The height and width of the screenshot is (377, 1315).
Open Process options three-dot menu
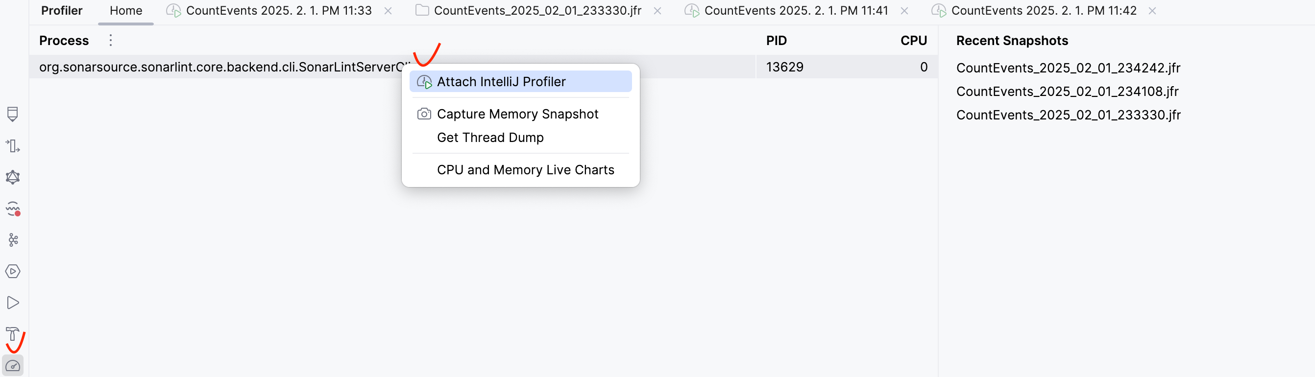click(110, 40)
